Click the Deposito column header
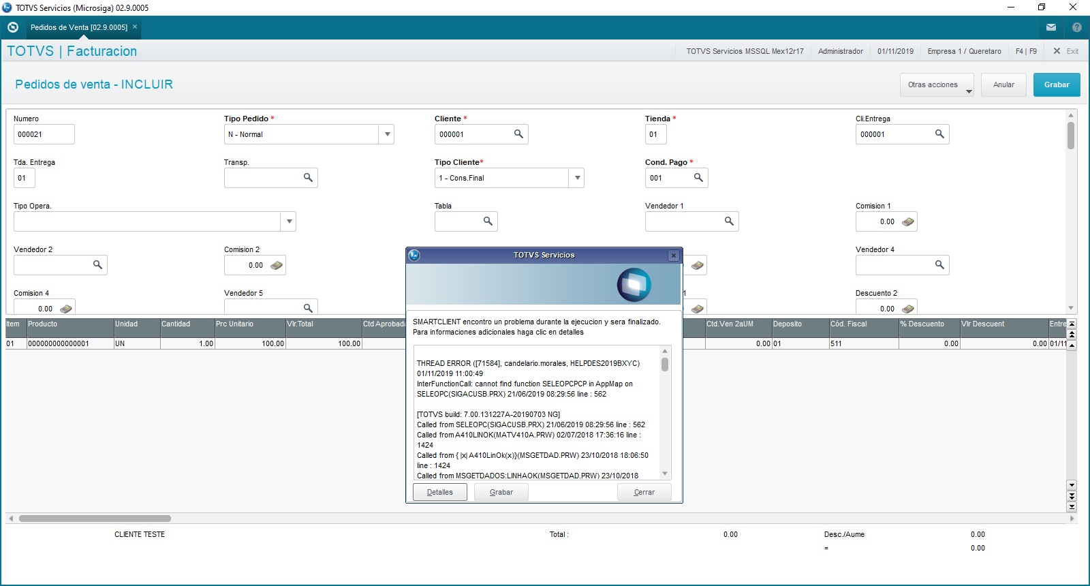Image resolution: width=1090 pixels, height=586 pixels. pyautogui.click(x=800, y=328)
